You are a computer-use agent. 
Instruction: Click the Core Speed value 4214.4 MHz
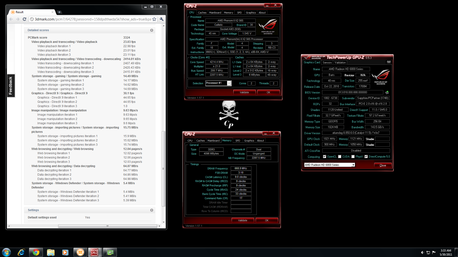(x=217, y=62)
